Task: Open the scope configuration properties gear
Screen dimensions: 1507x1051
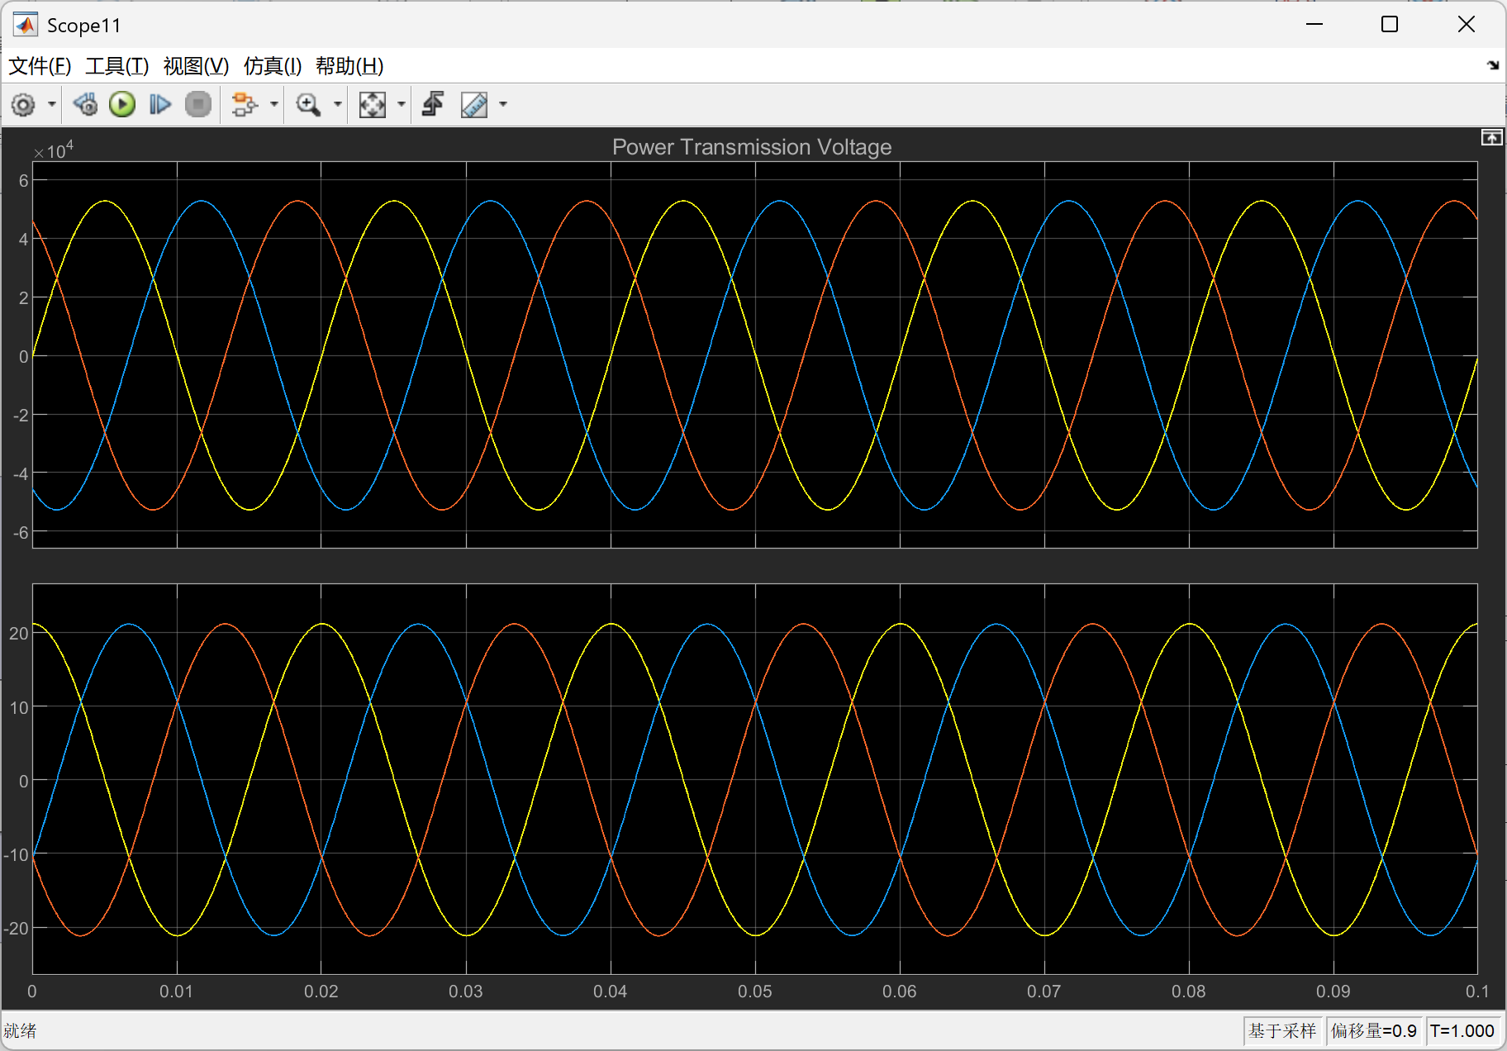Action: pos(23,105)
